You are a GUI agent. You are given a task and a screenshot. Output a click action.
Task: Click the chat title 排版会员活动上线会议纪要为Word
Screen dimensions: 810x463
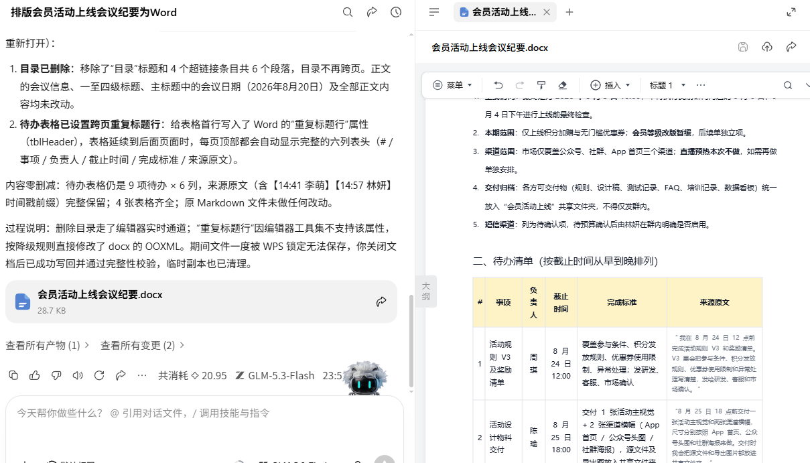point(94,12)
